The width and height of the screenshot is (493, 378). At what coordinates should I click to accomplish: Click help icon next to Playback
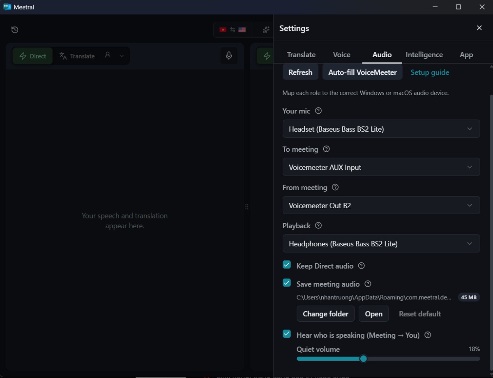point(318,225)
